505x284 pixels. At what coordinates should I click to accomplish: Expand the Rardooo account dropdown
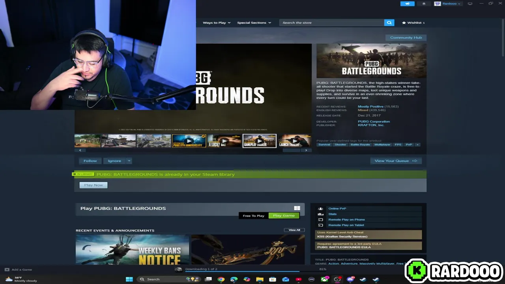[447, 4]
